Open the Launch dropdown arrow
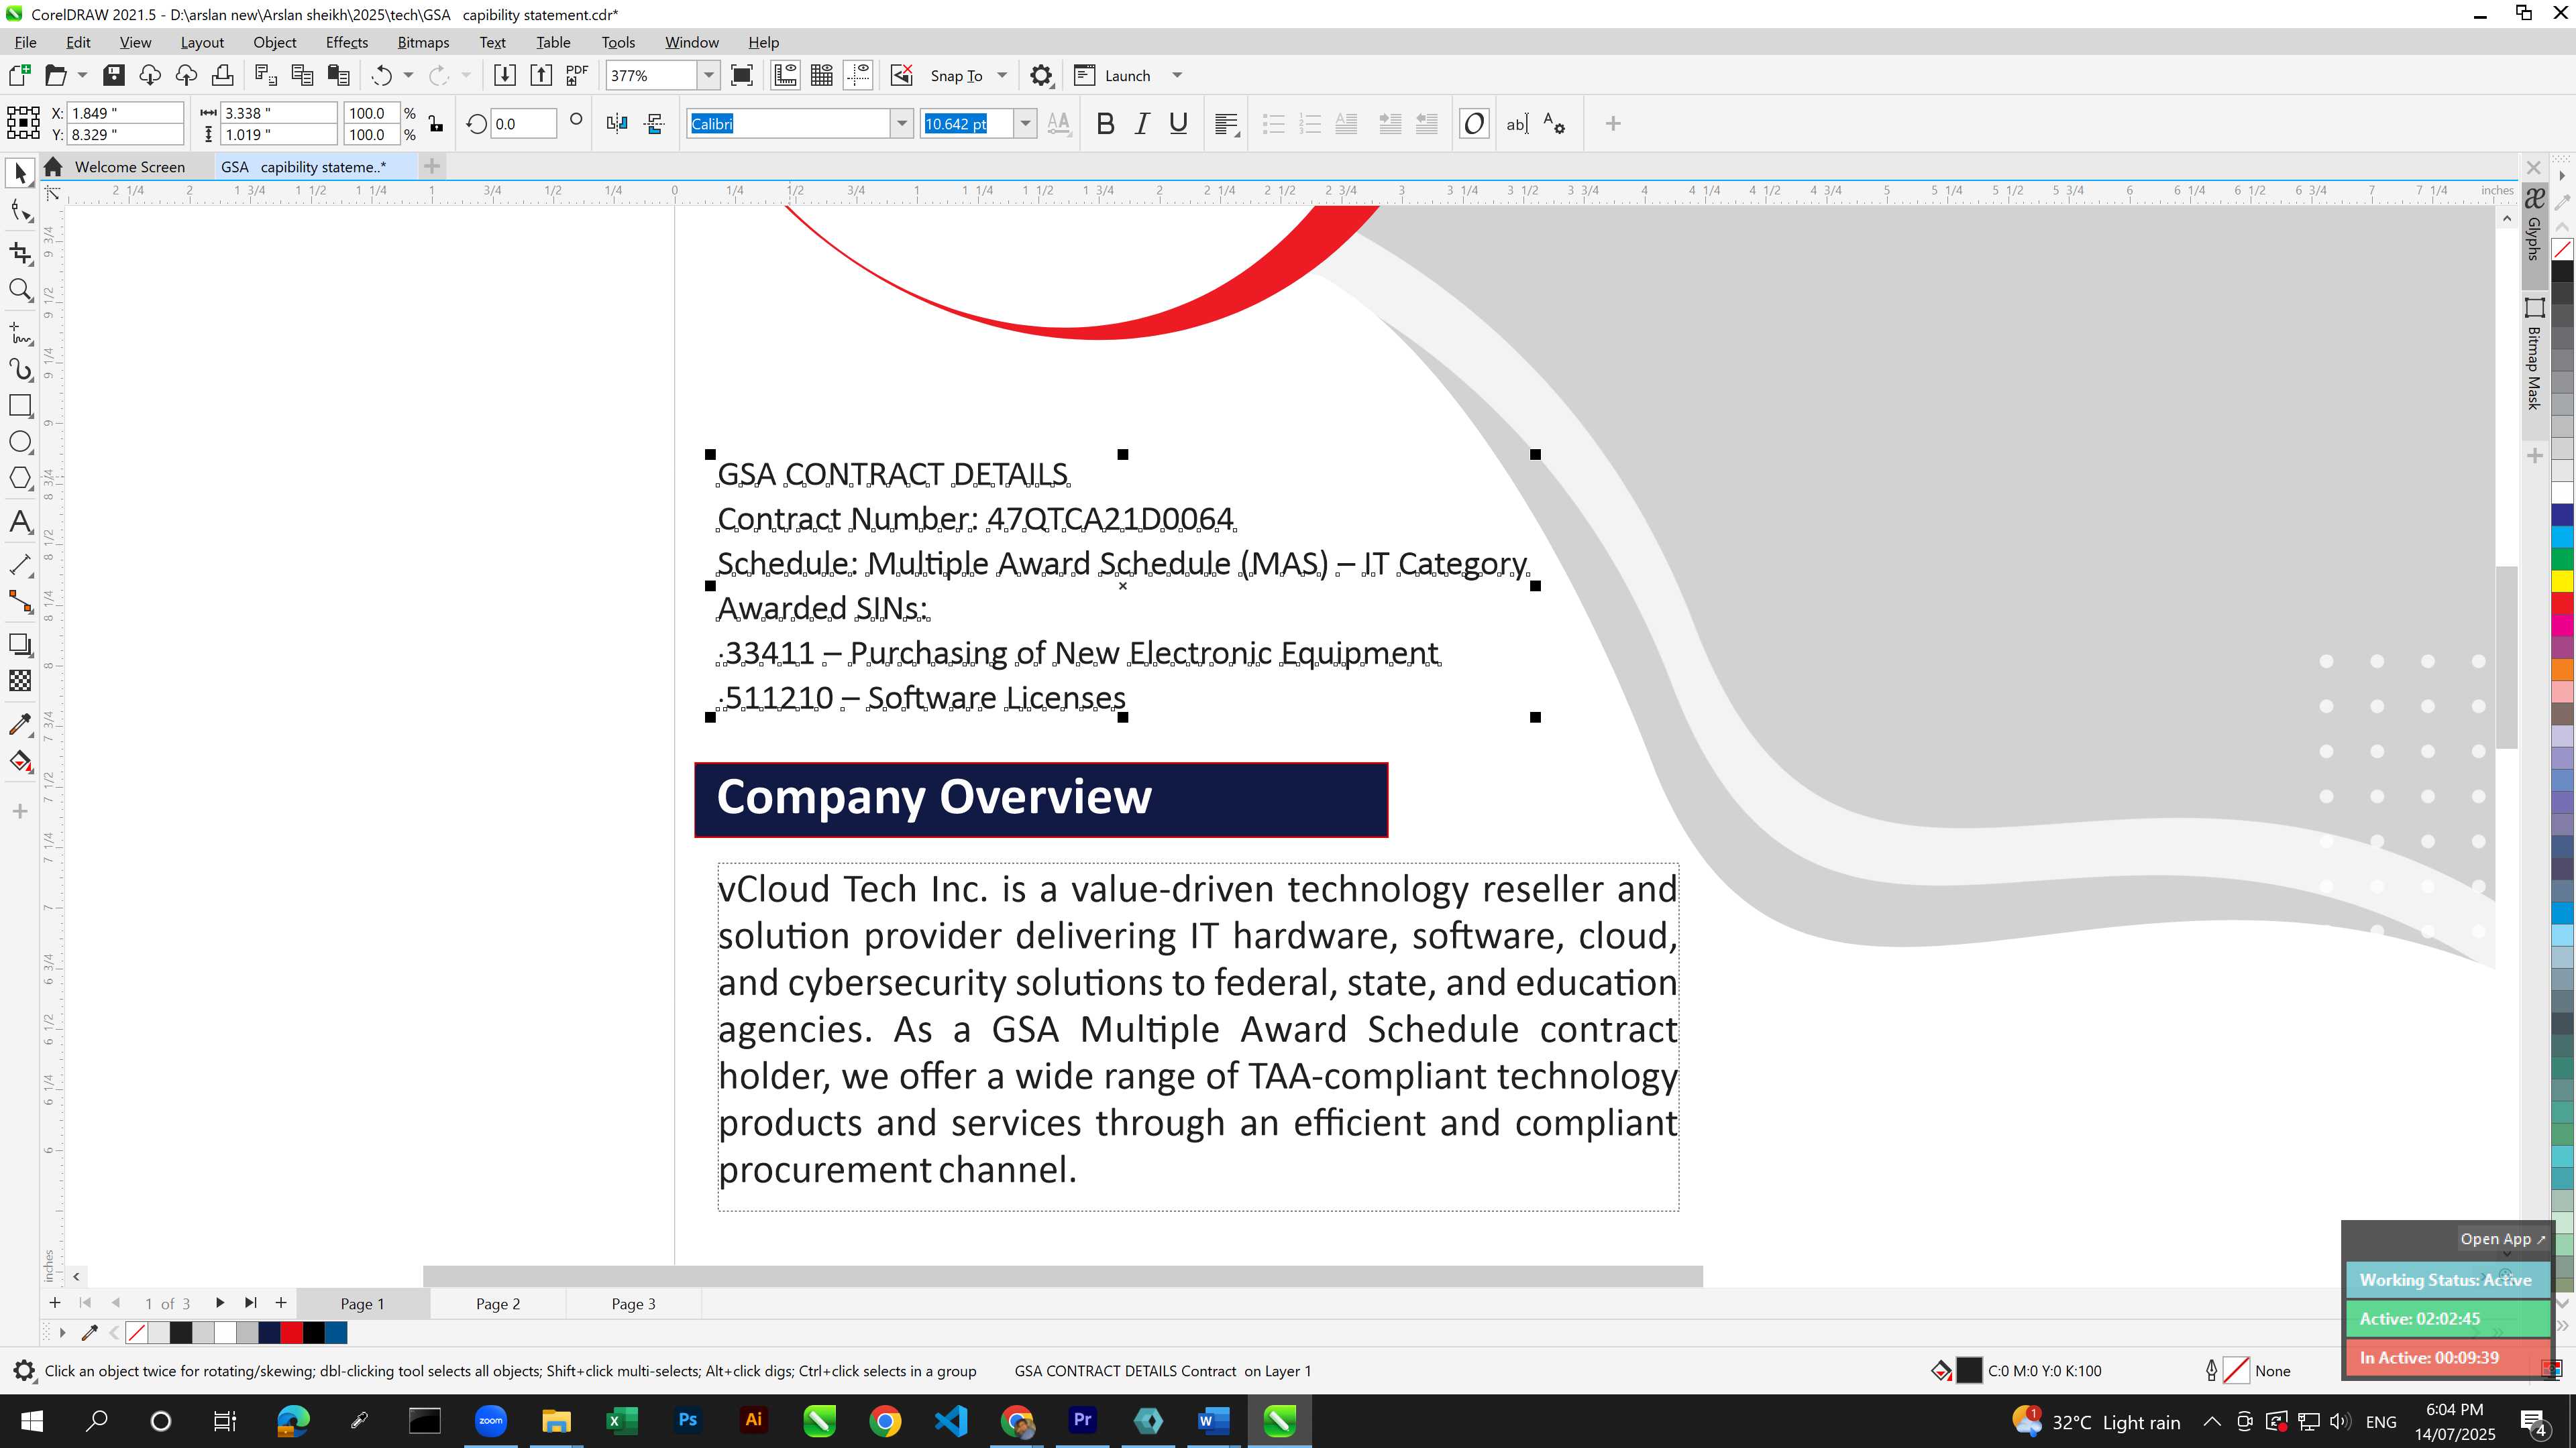 (x=1177, y=76)
